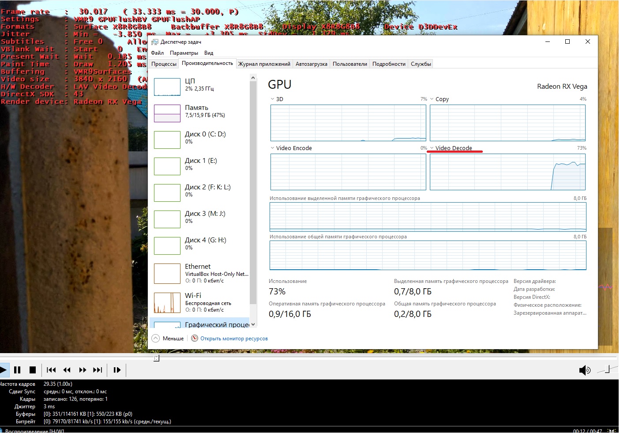Mute audio with the speaker icon
Viewport: 620px width, 433px height.
coord(584,370)
